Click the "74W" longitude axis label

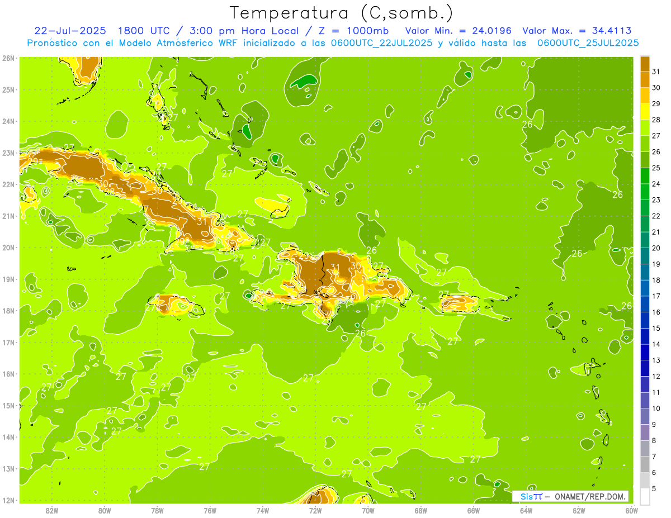click(x=262, y=510)
